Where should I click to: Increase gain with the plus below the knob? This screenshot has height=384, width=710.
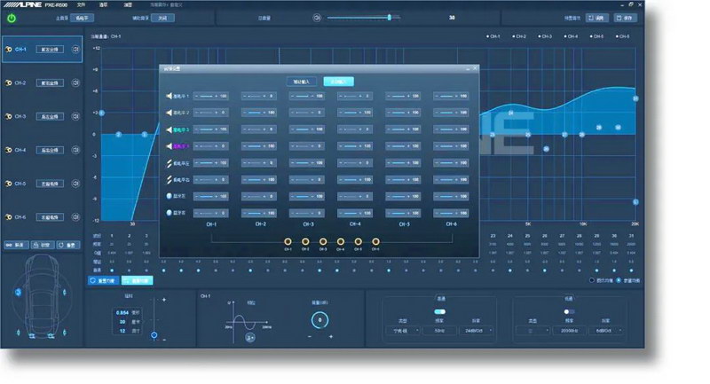(331, 336)
